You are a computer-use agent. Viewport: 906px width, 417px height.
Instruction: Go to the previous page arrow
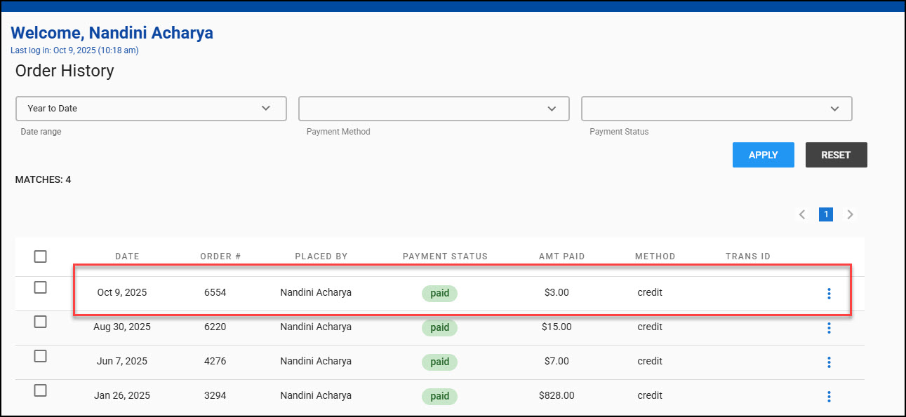click(802, 214)
